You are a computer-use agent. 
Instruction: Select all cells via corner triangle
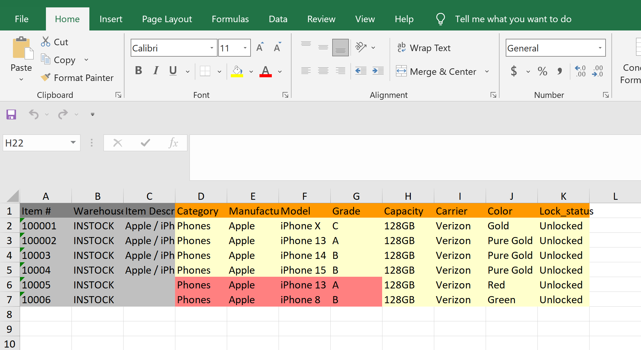click(13, 196)
